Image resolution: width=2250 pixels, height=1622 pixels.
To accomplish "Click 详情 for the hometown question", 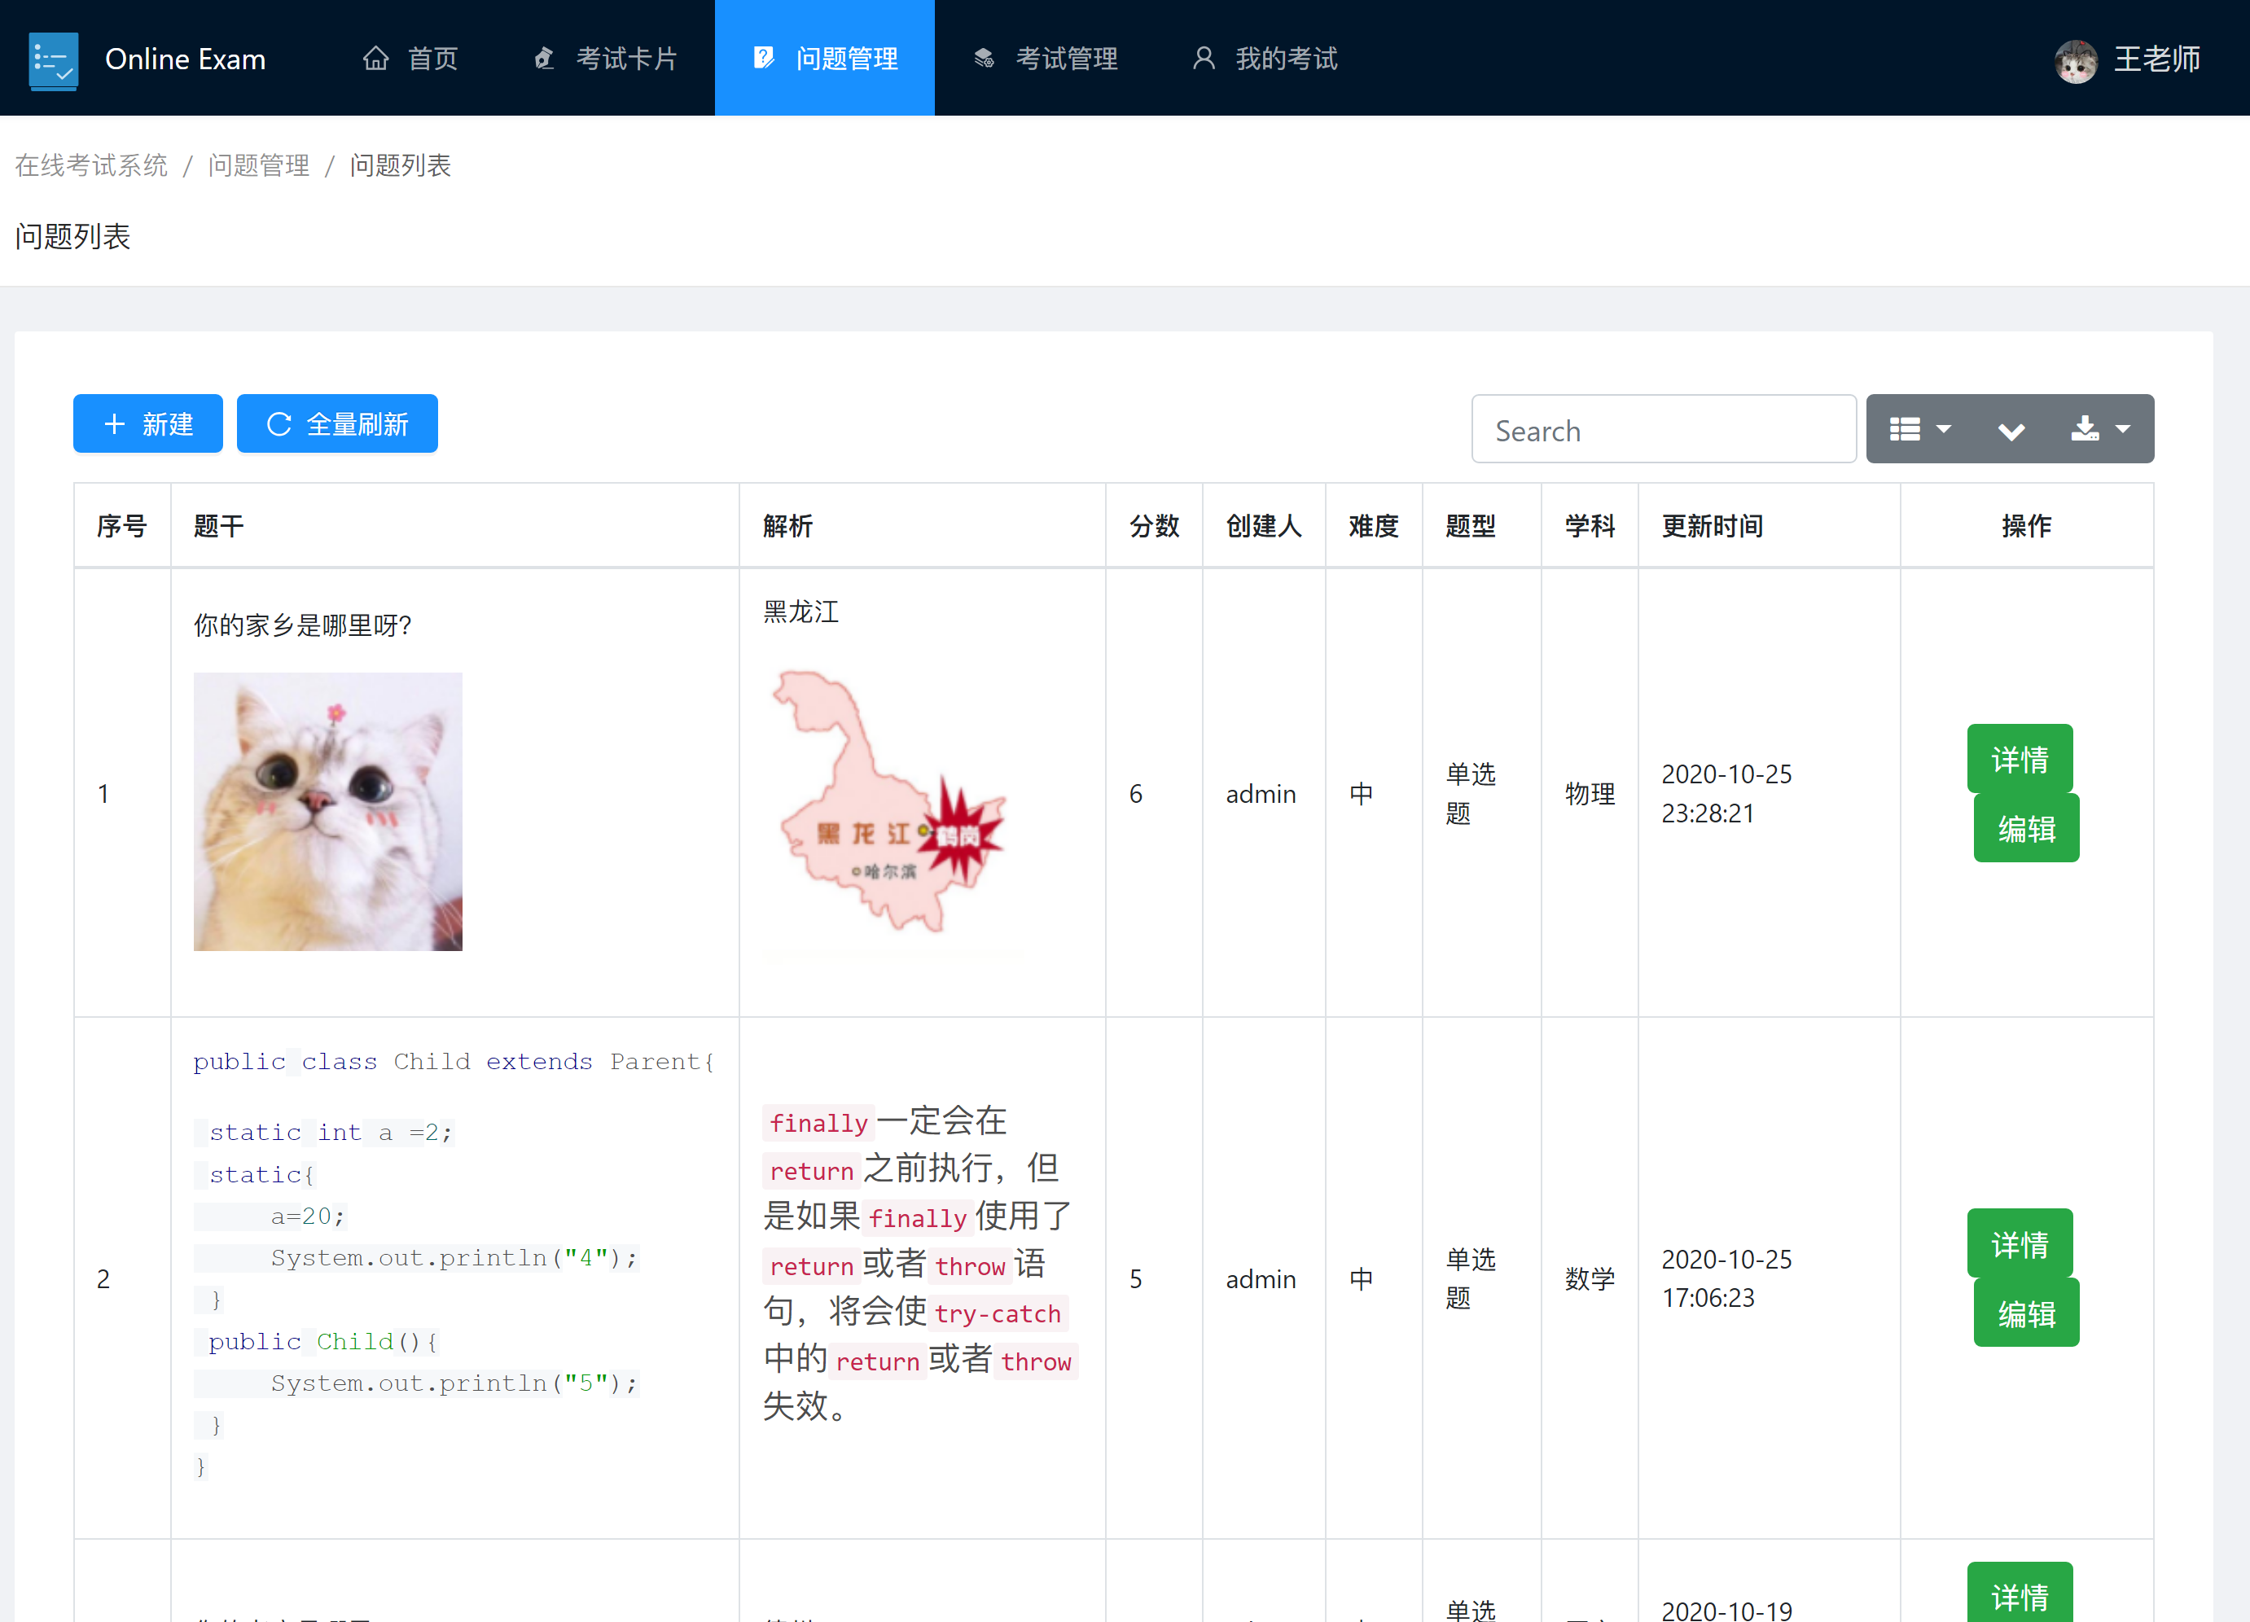I will pos(2019,759).
